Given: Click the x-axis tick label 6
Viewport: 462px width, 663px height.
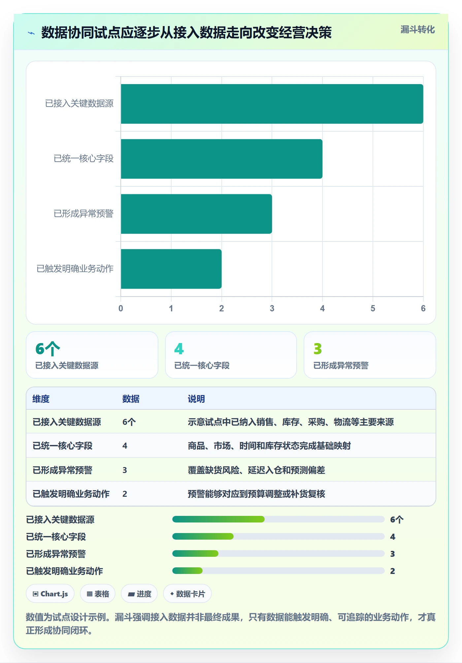Looking at the screenshot, I should click(423, 308).
